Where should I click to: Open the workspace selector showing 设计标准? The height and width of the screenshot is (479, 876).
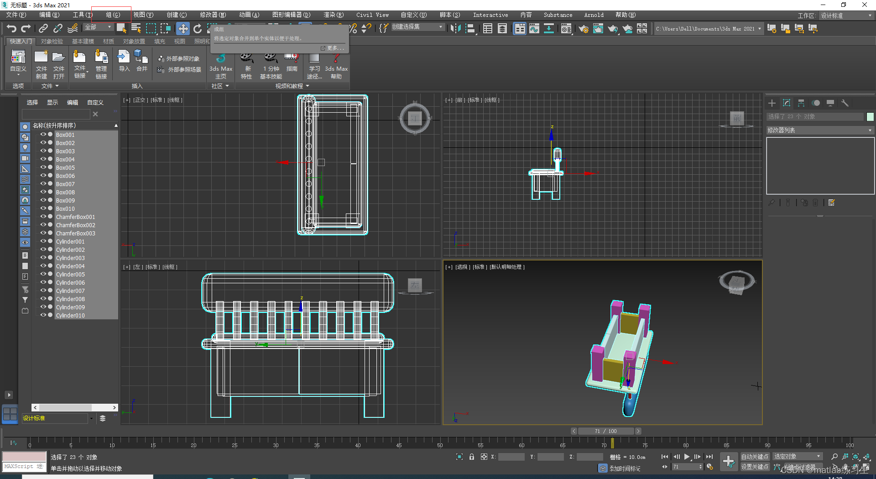[x=846, y=16]
